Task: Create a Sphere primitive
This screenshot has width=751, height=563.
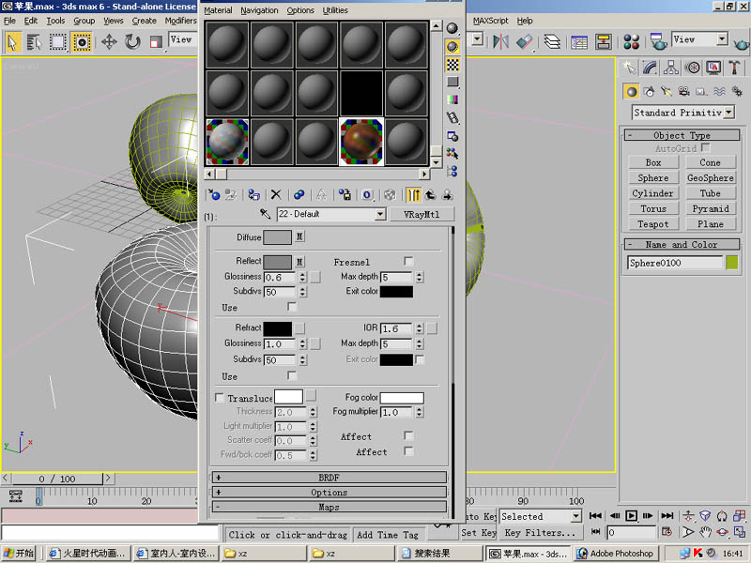Action: [653, 177]
